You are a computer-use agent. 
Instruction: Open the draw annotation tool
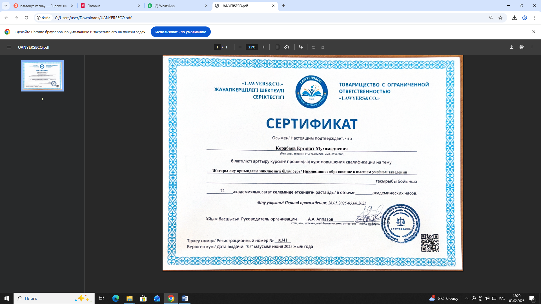click(301, 47)
